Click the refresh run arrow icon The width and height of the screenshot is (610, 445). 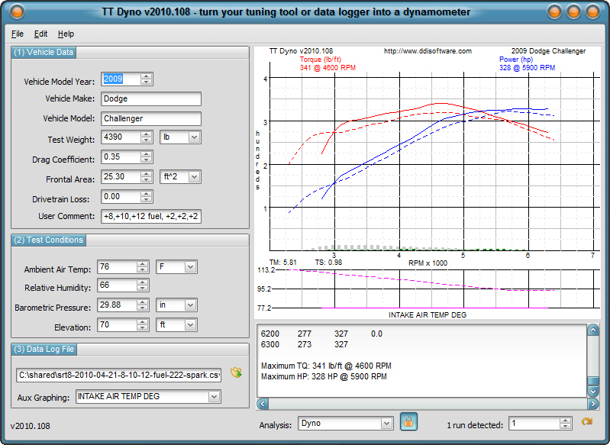coord(586,421)
